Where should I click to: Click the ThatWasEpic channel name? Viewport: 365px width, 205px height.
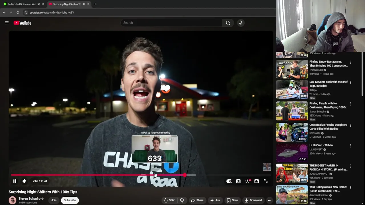(316, 70)
